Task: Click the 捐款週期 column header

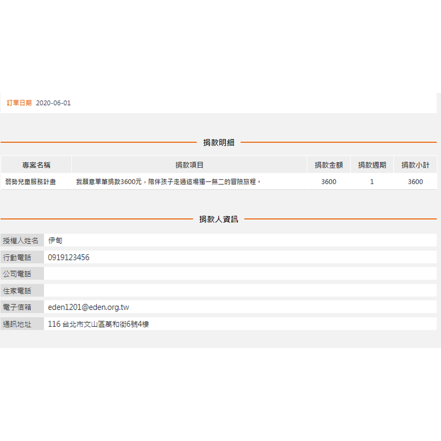Action: tap(372, 165)
